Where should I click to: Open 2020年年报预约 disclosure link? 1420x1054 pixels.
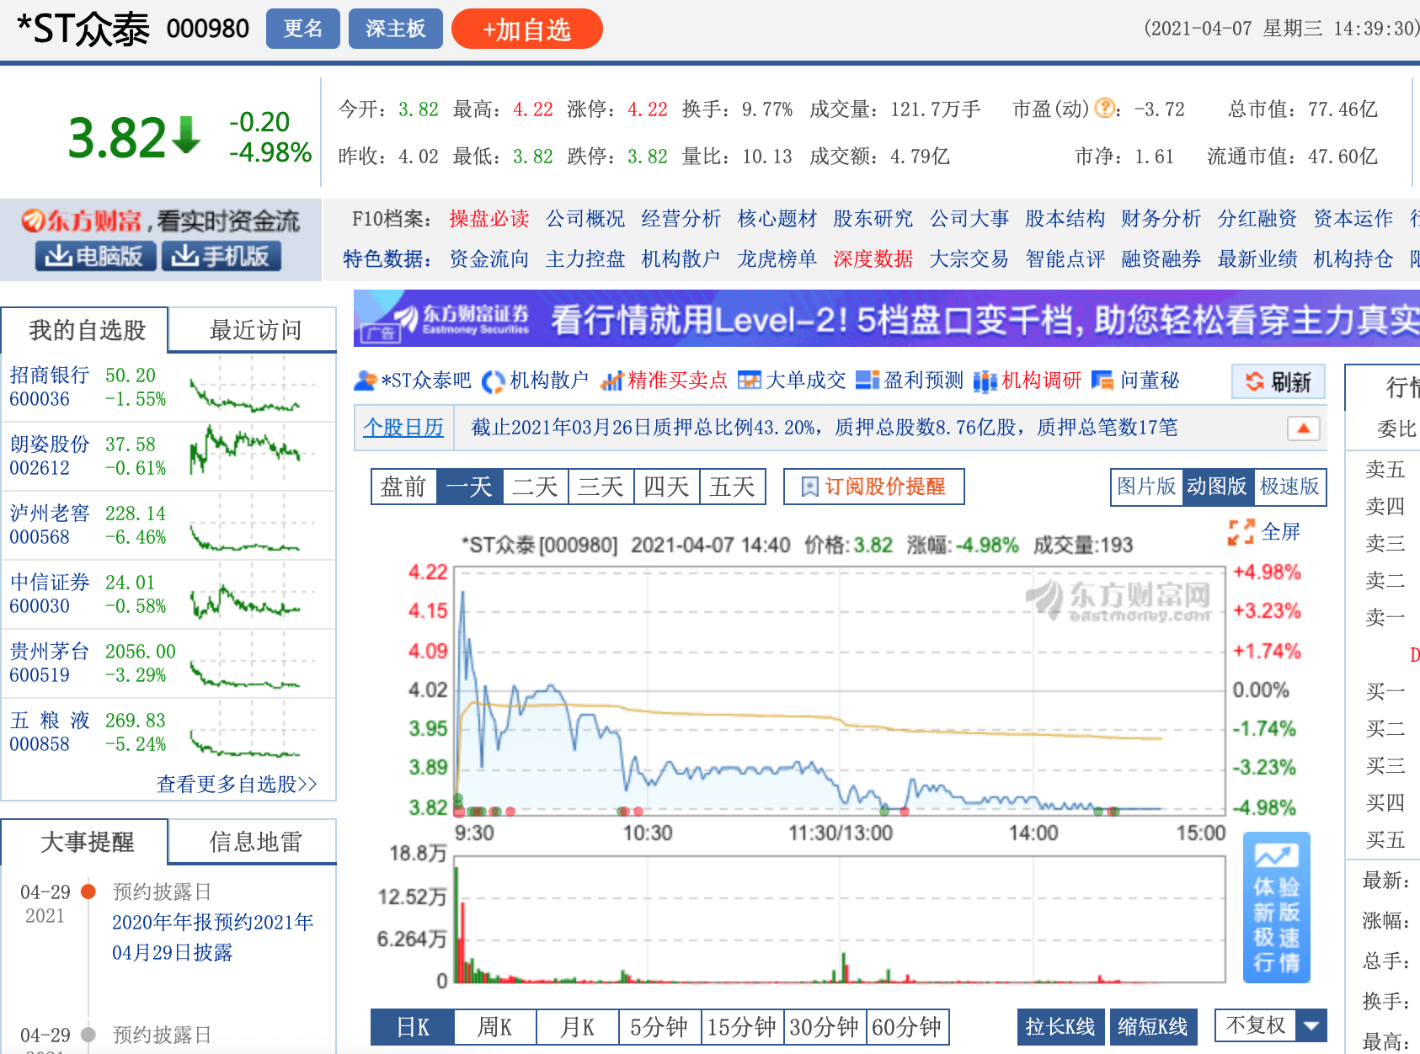point(213,937)
